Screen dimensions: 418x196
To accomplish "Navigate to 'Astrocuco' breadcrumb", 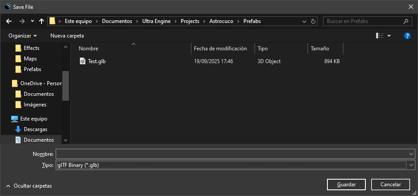I will click(x=221, y=21).
